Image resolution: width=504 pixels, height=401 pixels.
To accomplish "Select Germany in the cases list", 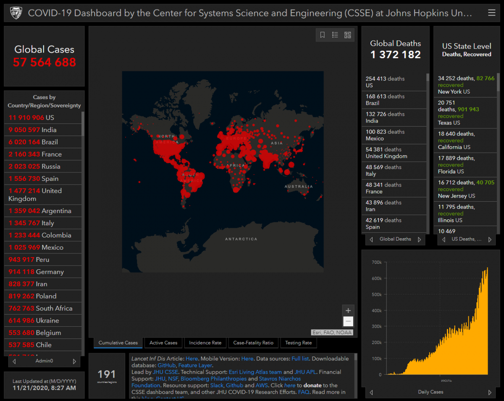I will (43, 271).
